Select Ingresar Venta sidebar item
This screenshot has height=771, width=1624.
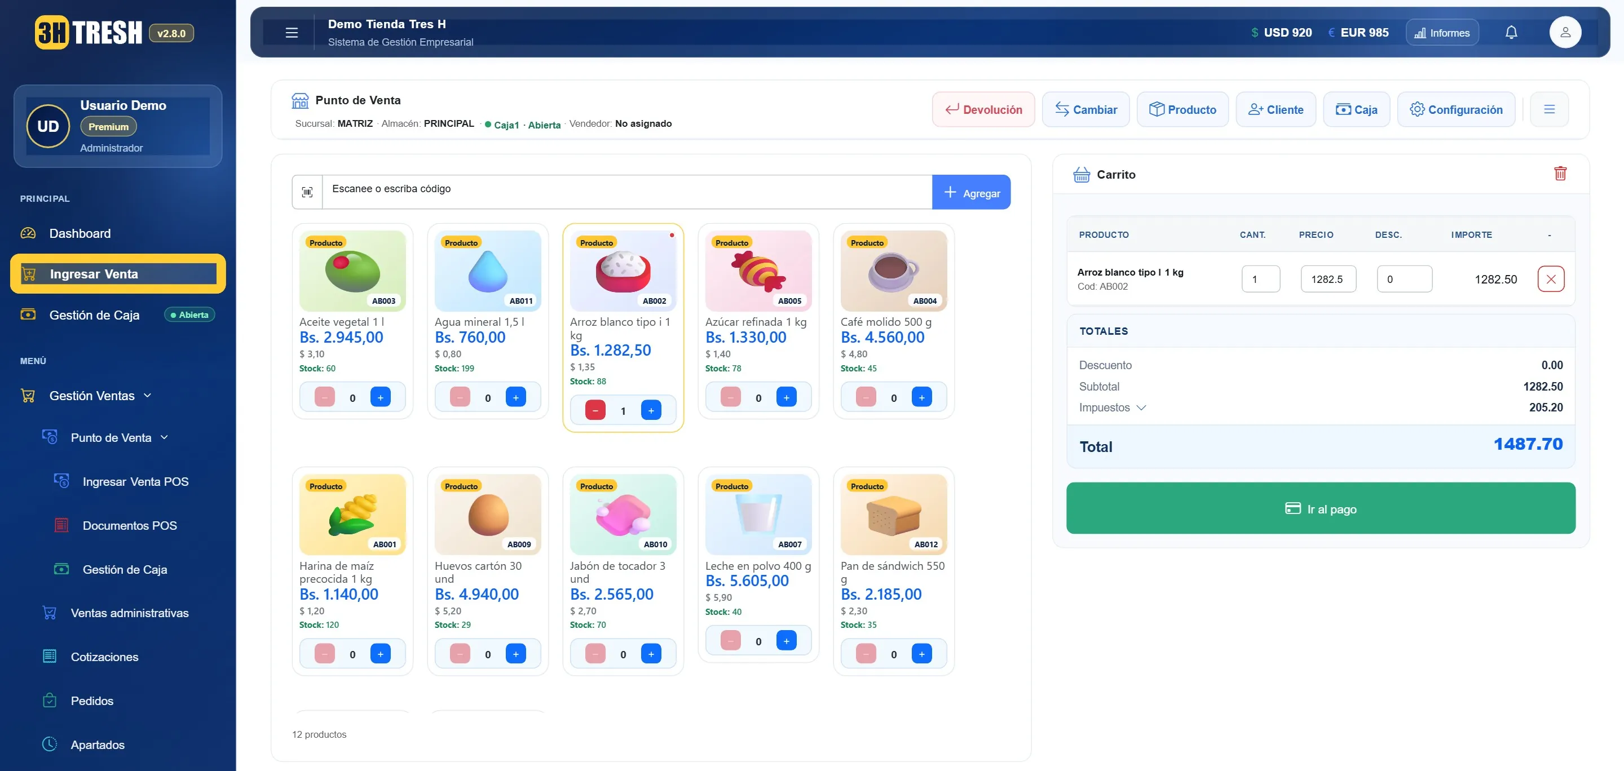point(118,274)
